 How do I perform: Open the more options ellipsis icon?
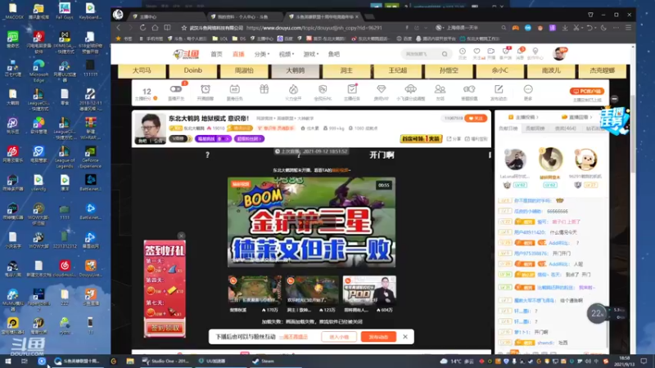[x=528, y=89]
